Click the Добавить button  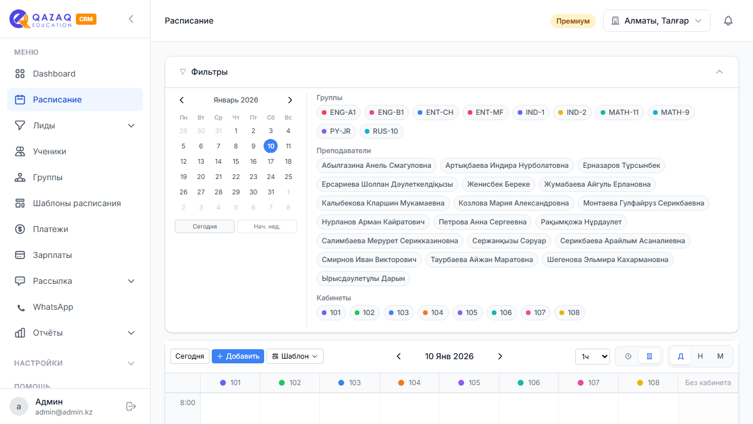pos(238,356)
